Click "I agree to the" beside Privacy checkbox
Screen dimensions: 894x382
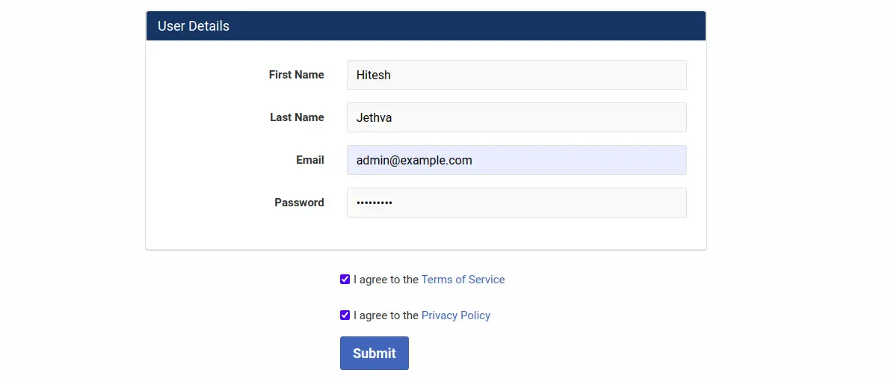click(x=386, y=315)
